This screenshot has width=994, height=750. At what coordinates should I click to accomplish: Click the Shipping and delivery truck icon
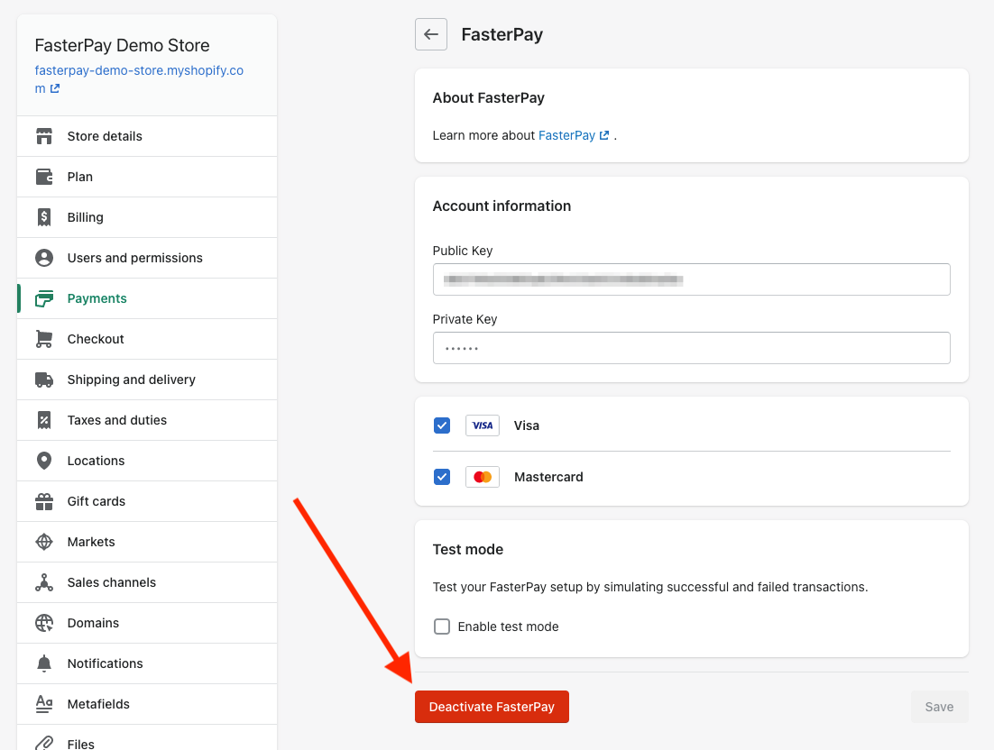tap(43, 380)
